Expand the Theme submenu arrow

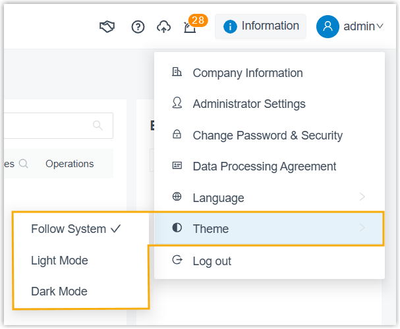362,228
